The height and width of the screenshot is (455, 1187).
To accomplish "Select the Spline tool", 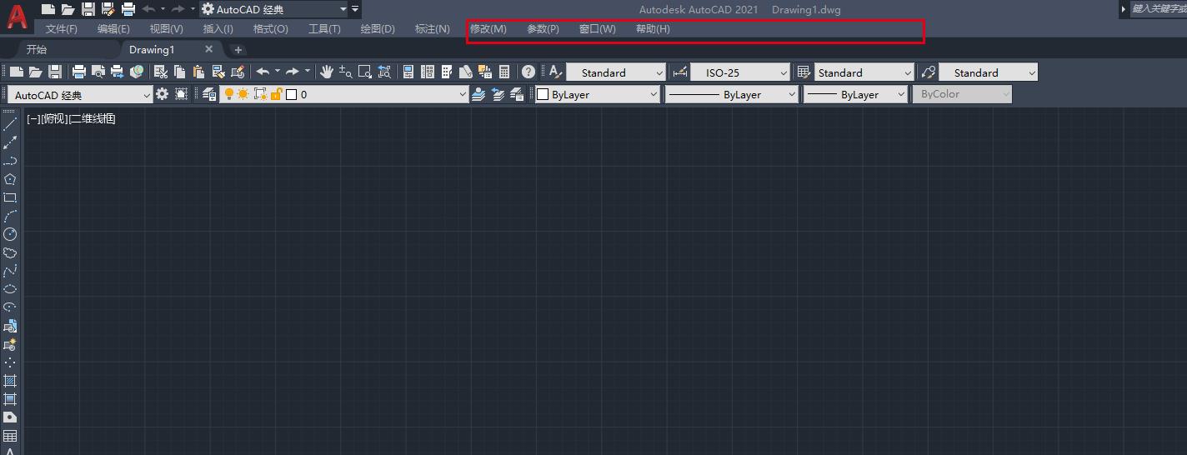I will pos(10,271).
